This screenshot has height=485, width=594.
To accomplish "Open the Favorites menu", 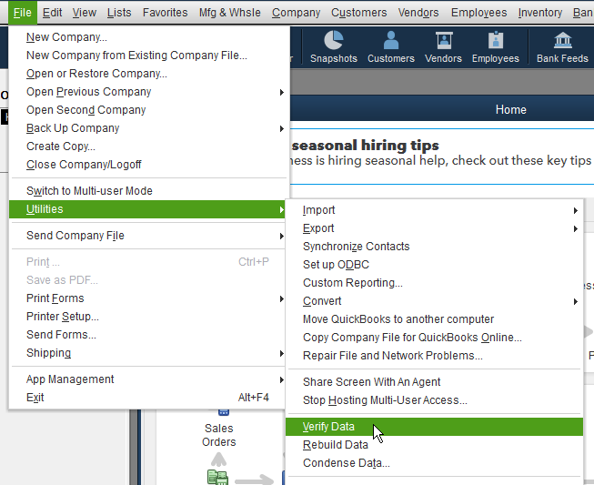I will pos(166,13).
